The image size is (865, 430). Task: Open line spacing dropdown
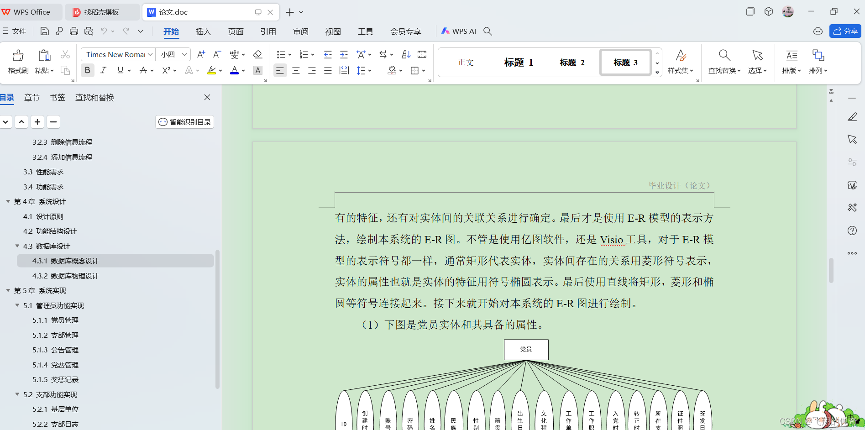370,70
